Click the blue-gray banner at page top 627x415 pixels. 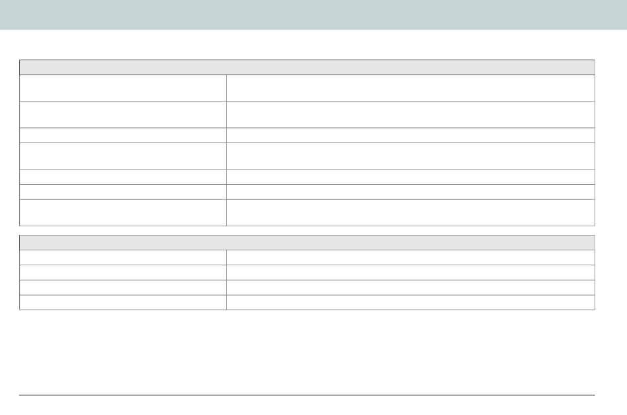(x=313, y=15)
